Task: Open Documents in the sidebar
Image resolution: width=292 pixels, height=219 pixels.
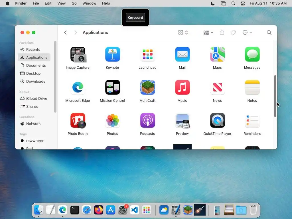Action: pos(34,66)
